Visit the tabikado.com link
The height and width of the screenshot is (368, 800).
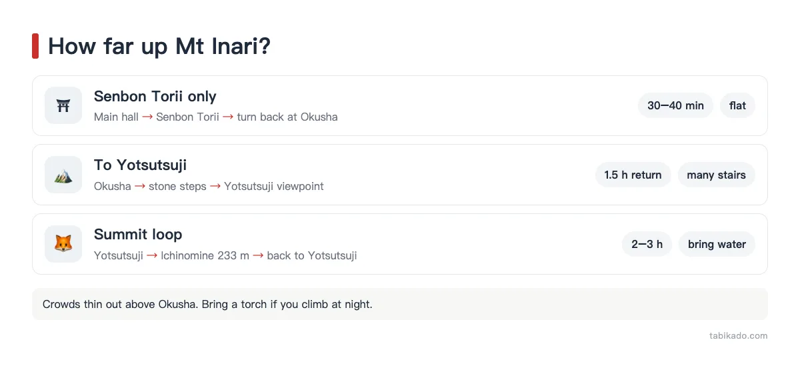point(739,336)
